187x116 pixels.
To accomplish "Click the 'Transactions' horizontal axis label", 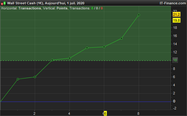I will [30, 8].
